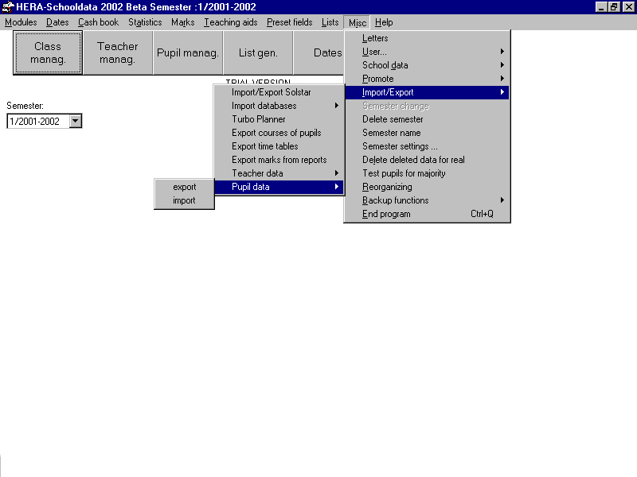Open the Help menu
637x477 pixels.
click(384, 22)
